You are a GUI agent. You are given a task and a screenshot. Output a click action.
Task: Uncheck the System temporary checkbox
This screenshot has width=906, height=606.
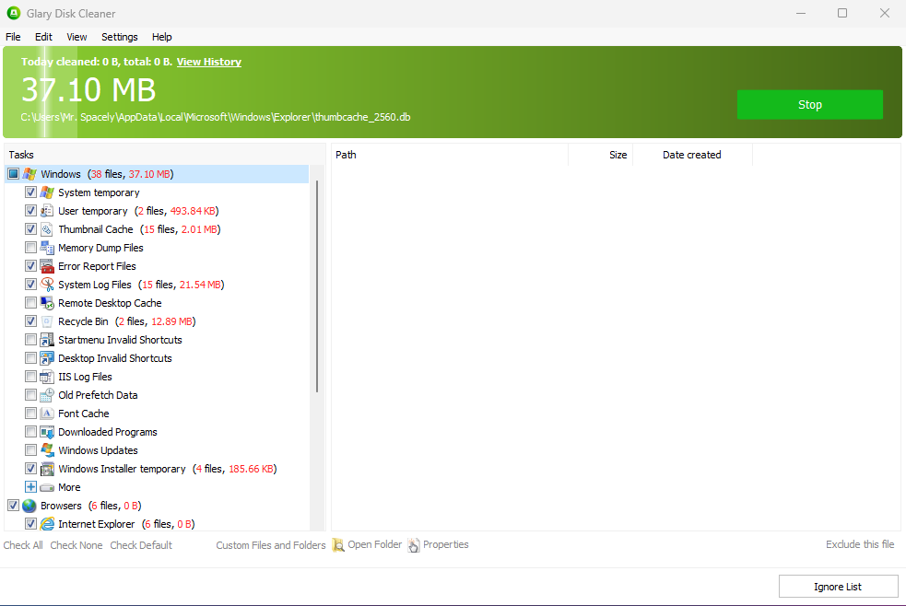click(30, 192)
